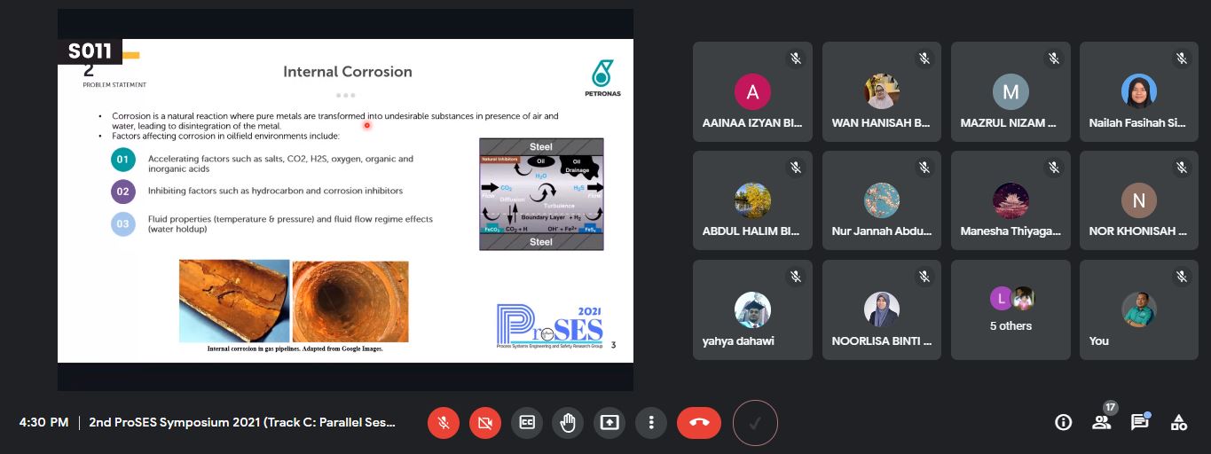Select NOR KHONISAH participant tile
This screenshot has height=454, width=1211.
click(x=1139, y=200)
